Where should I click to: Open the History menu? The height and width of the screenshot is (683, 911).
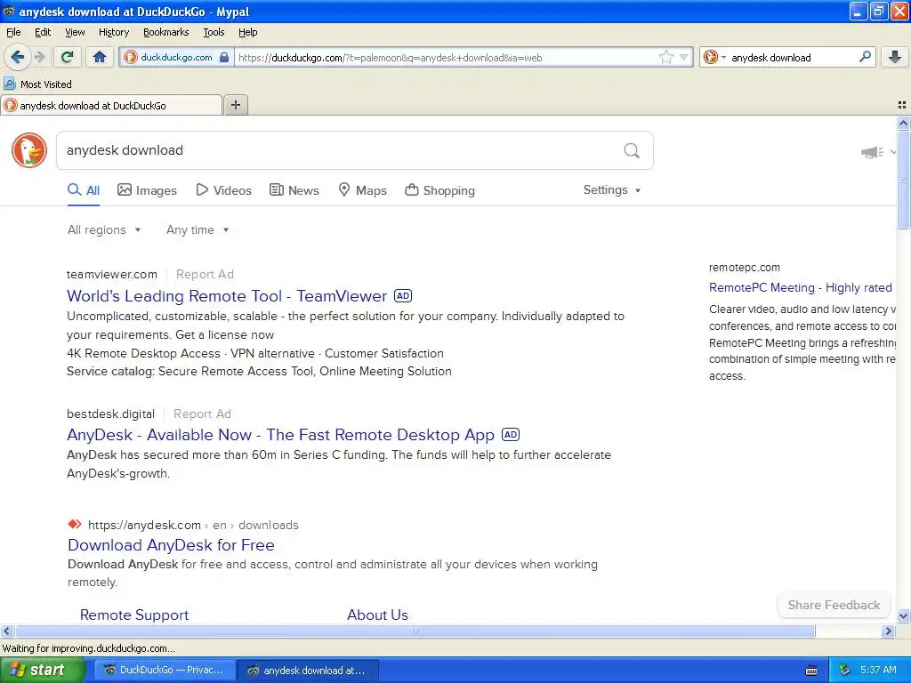pos(113,32)
